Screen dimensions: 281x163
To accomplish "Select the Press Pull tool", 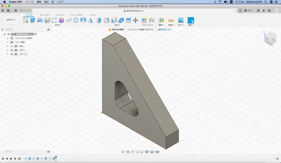I will tap(99, 20).
